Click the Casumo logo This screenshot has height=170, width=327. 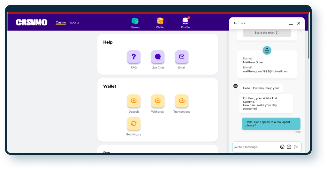click(x=32, y=22)
